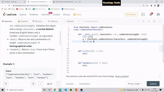The image size is (164, 92).
Task: Open the Windows Start menu
Action: click(3, 90)
